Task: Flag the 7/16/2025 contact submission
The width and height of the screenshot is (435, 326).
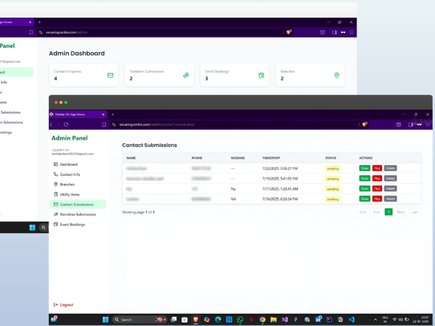Action: pyautogui.click(x=377, y=199)
